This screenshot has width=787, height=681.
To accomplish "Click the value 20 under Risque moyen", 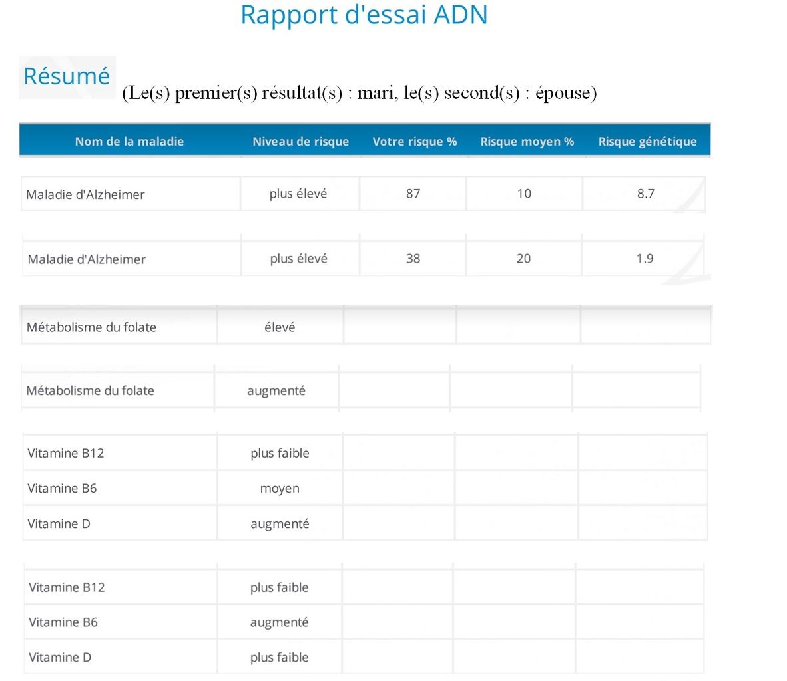I will (x=523, y=259).
